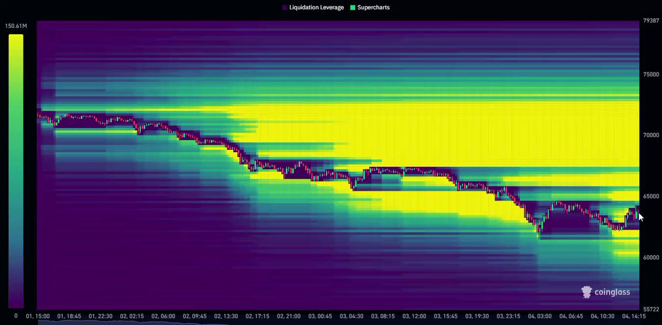Click the "02, 17:15" time axis label
Screen dimensions: 662x325
pyautogui.click(x=257, y=317)
